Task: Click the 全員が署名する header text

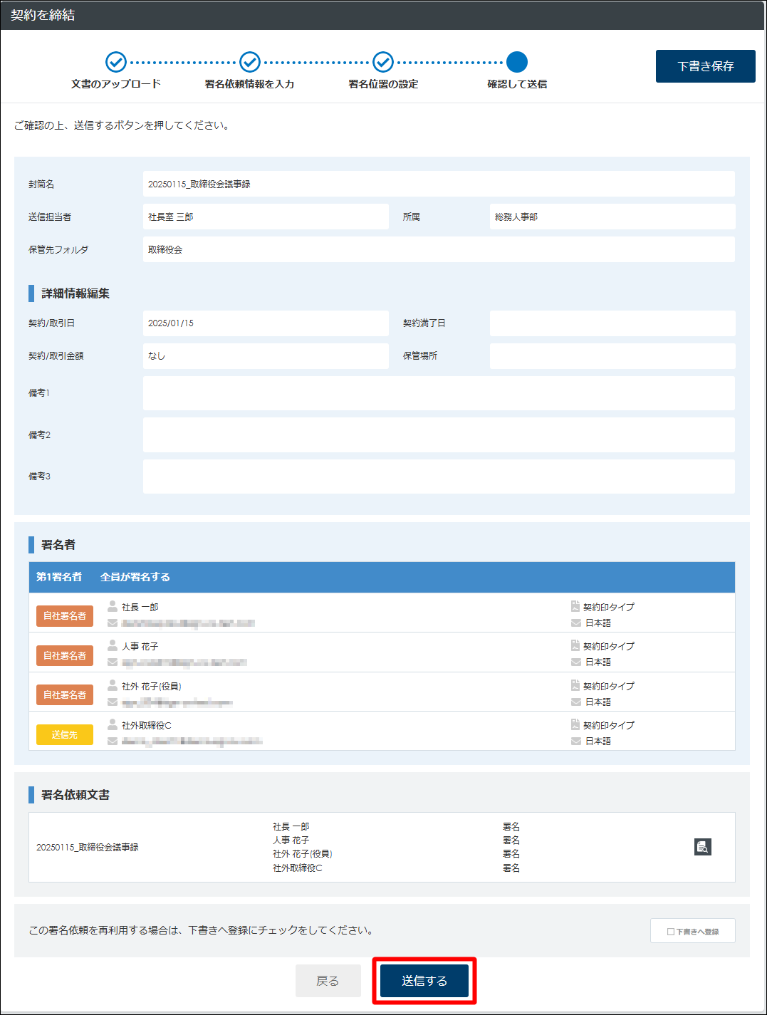Action: [135, 577]
